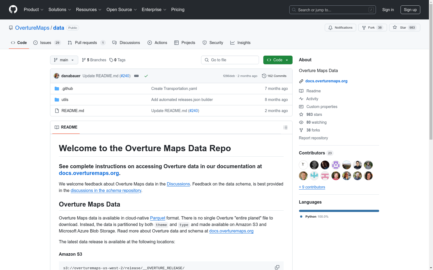433x270 pixels.
Task: Select the Code tab
Action: [19, 43]
